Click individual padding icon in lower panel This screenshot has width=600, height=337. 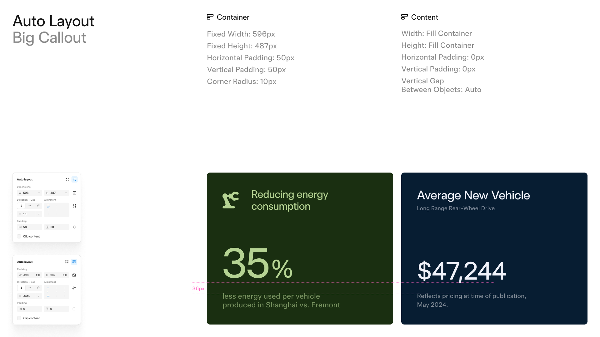(74, 309)
